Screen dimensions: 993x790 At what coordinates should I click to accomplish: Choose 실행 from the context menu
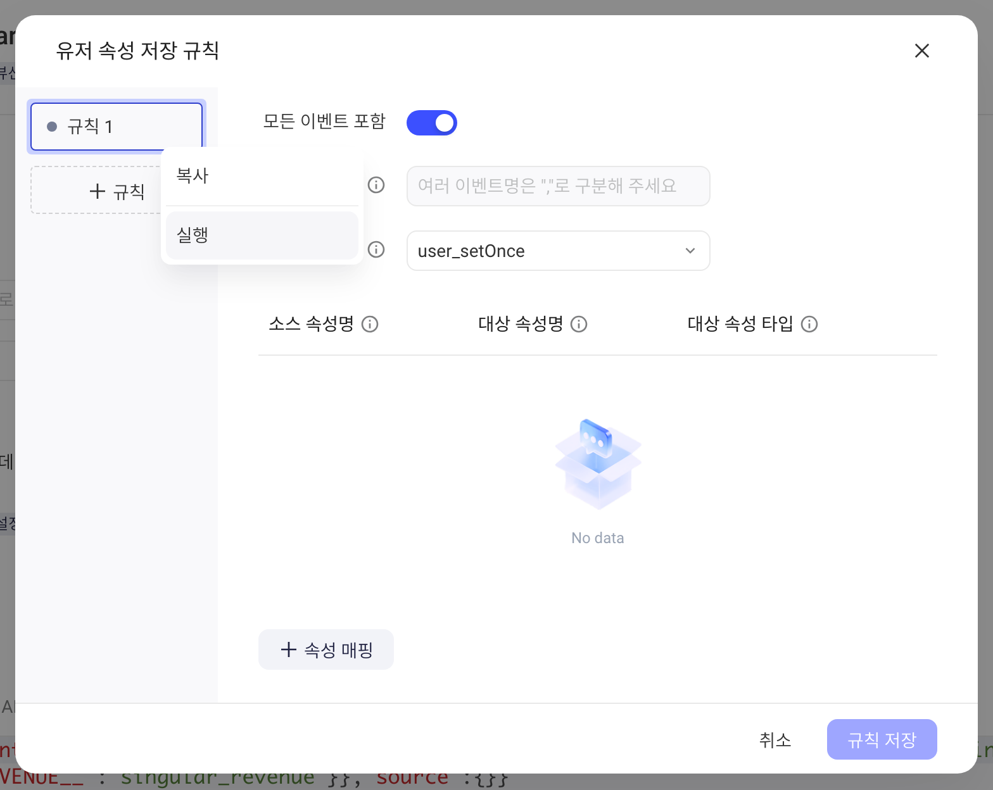[262, 235]
